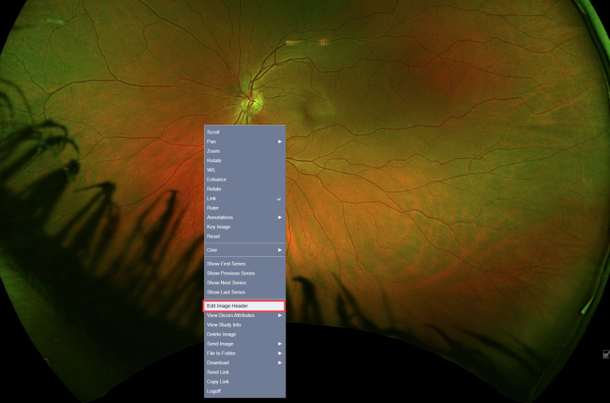Image resolution: width=610 pixels, height=403 pixels.
Task: Click View Study Info
Action: pos(224,324)
